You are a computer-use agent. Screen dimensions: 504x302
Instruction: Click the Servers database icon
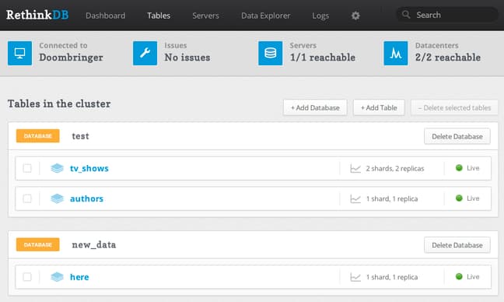pos(271,53)
